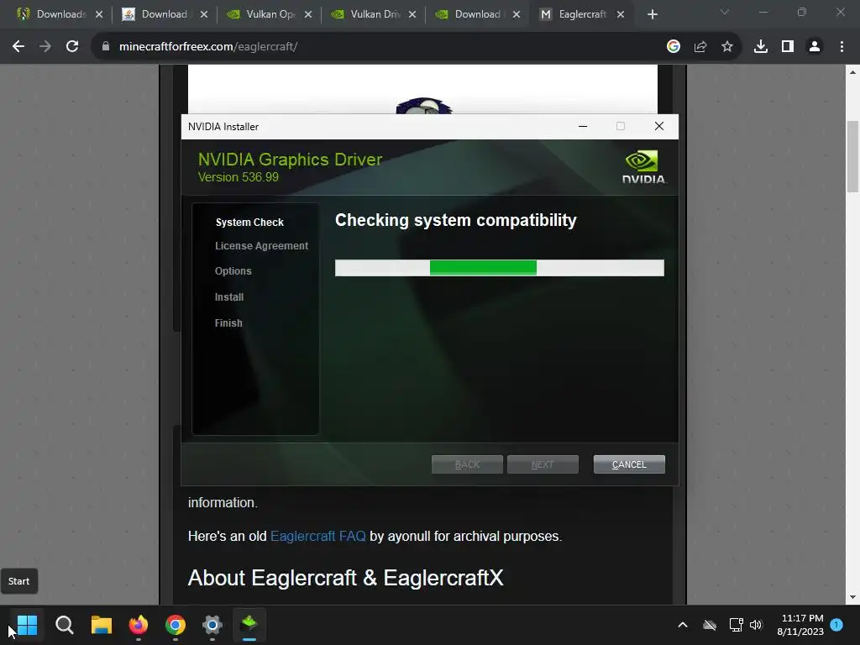Viewport: 860px width, 645px height.
Task: View site information lock icon
Action: pyautogui.click(x=105, y=47)
